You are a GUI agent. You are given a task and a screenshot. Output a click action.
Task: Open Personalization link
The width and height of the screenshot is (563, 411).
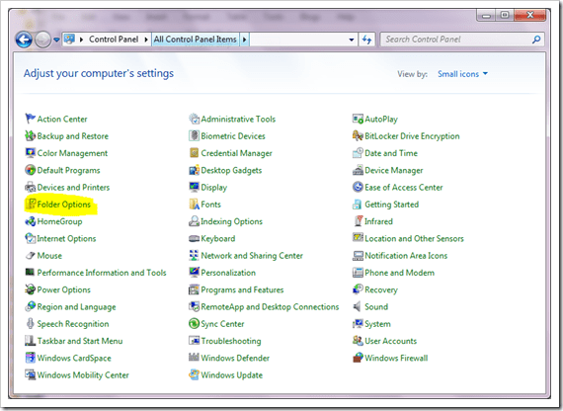[228, 273]
